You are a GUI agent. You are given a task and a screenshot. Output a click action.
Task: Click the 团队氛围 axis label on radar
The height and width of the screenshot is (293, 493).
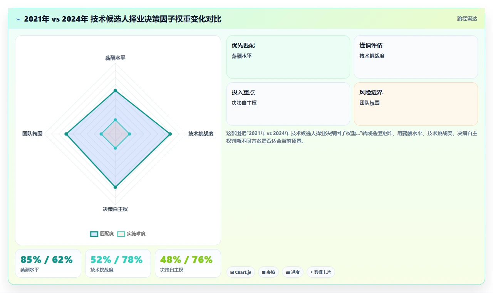[x=32, y=134]
